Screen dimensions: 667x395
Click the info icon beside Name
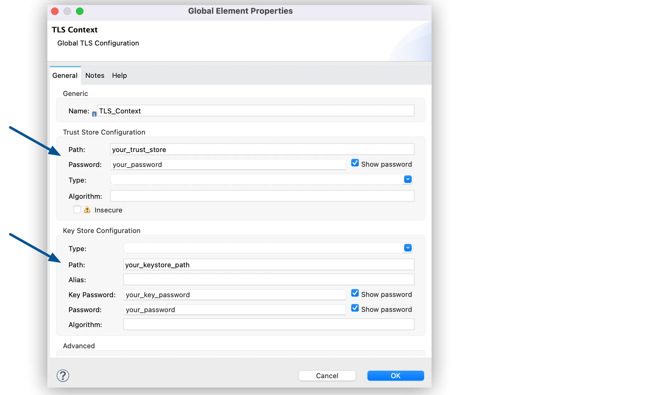(94, 114)
